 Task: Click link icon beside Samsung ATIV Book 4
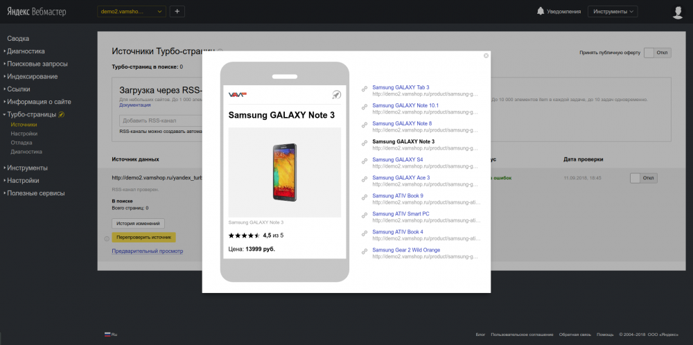[x=365, y=233]
